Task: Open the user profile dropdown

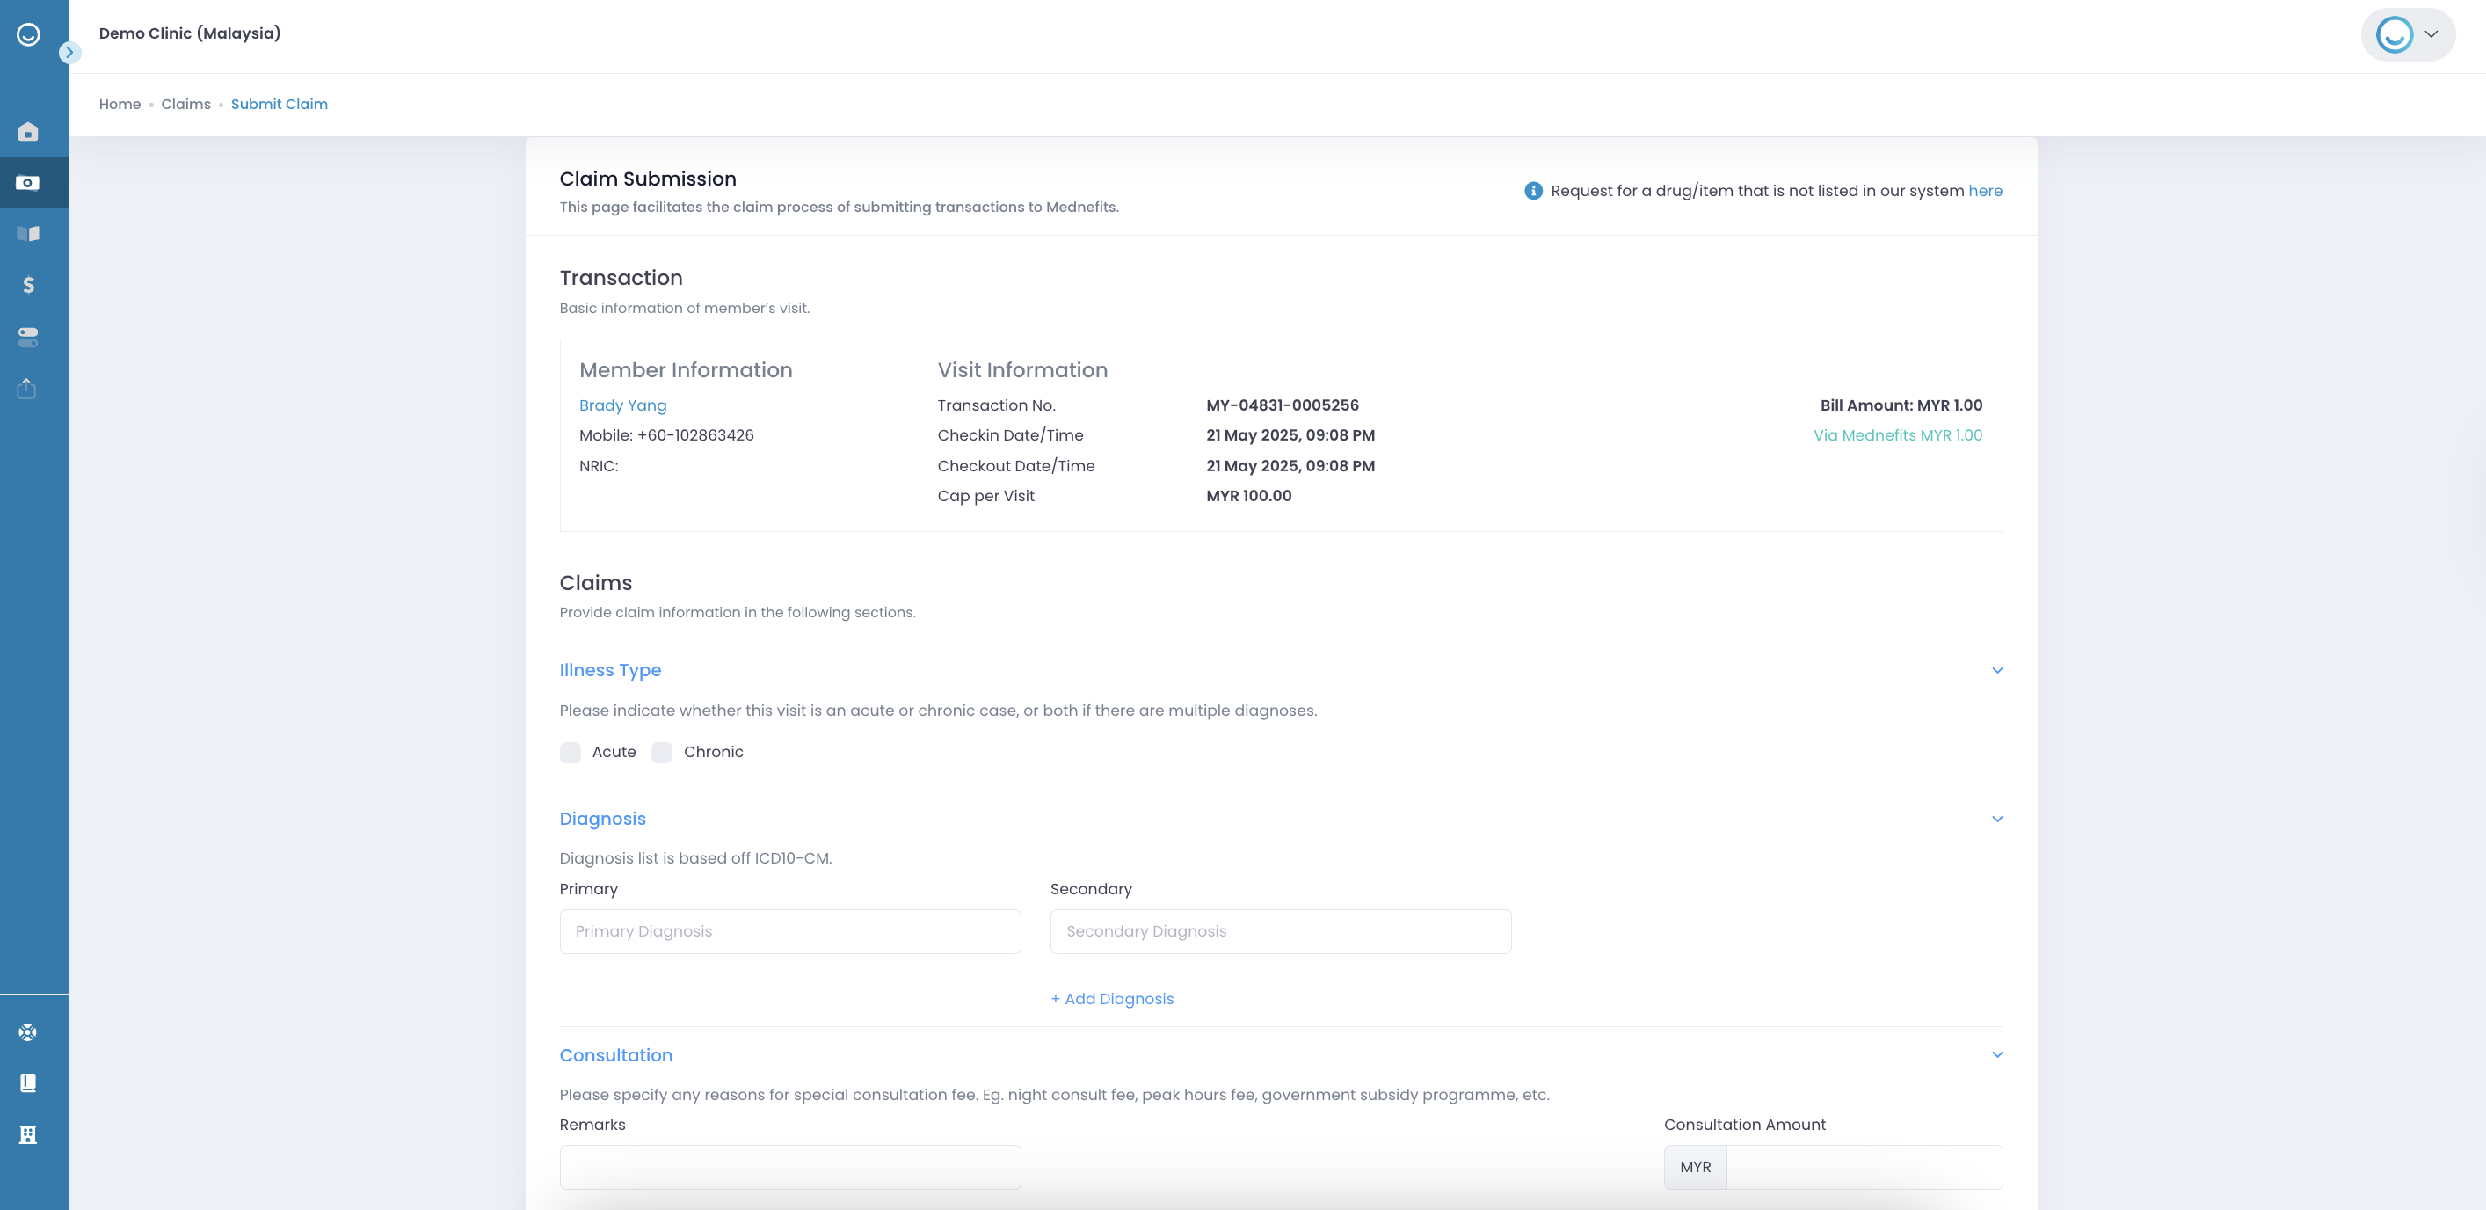Action: point(2408,35)
